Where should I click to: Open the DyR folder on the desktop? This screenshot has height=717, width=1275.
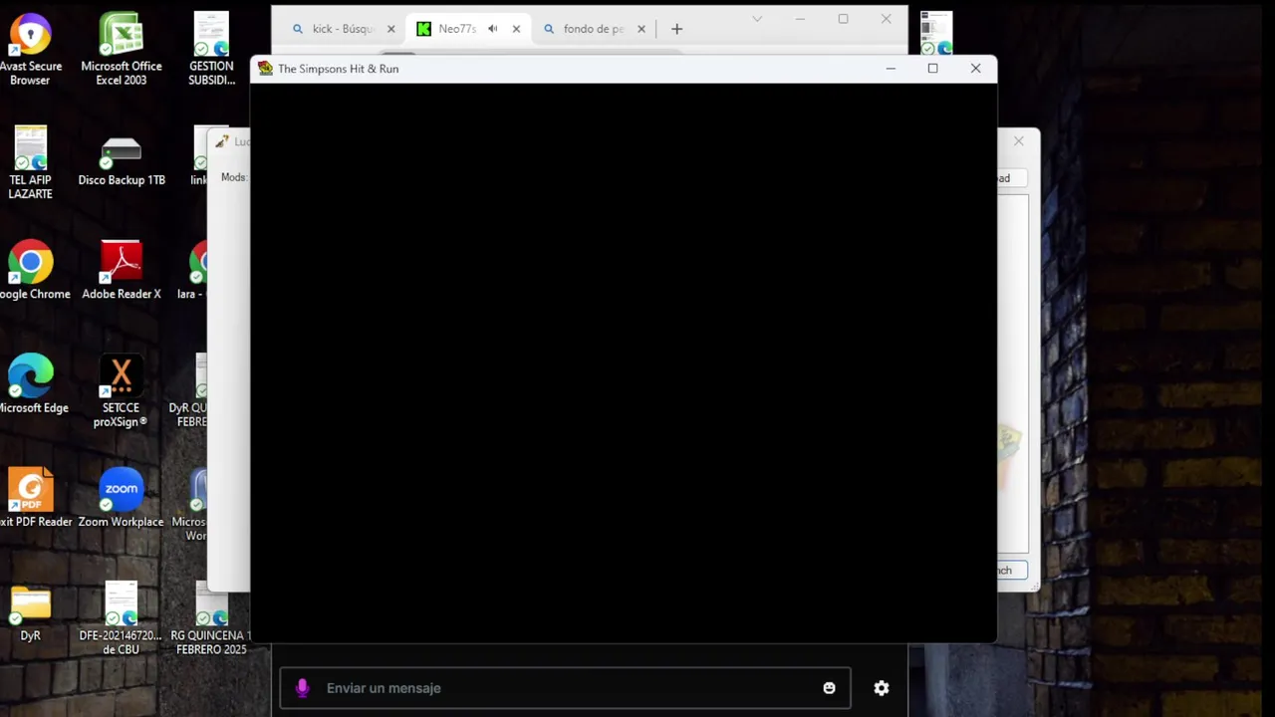31,612
